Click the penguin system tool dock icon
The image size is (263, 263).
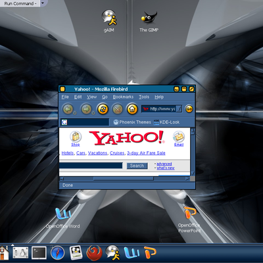20,252
